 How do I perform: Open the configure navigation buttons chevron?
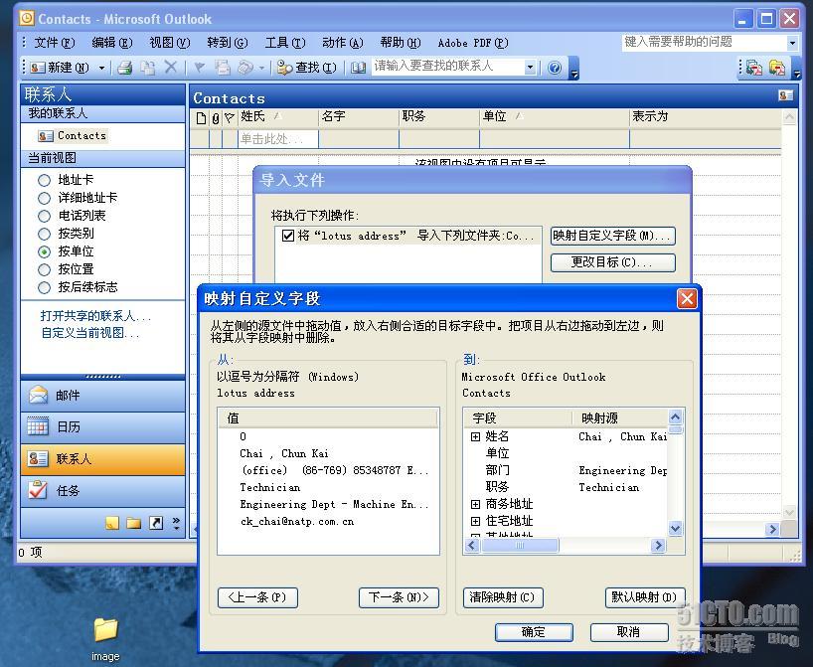(x=176, y=523)
